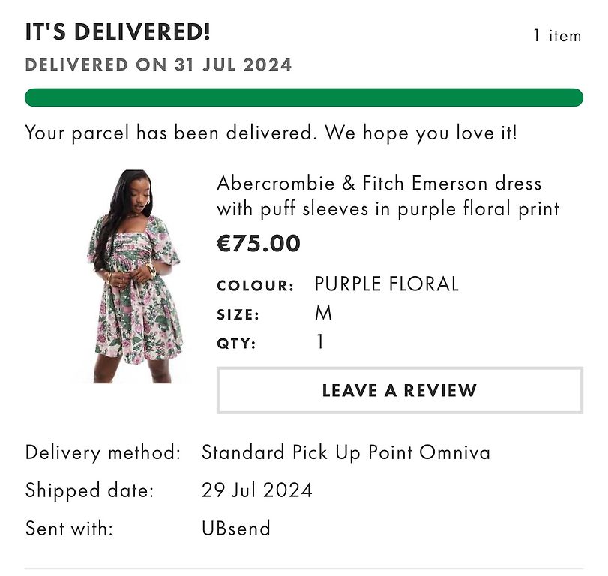This screenshot has width=608, height=576.
Task: Click the 1 item count label
Action: click(x=557, y=36)
